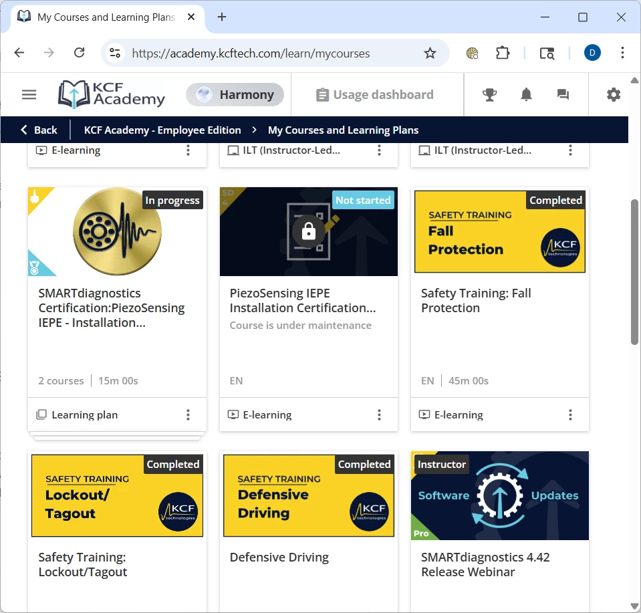The width and height of the screenshot is (641, 613).
Task: Click Completed badge on Fall Protection card
Action: coord(555,200)
